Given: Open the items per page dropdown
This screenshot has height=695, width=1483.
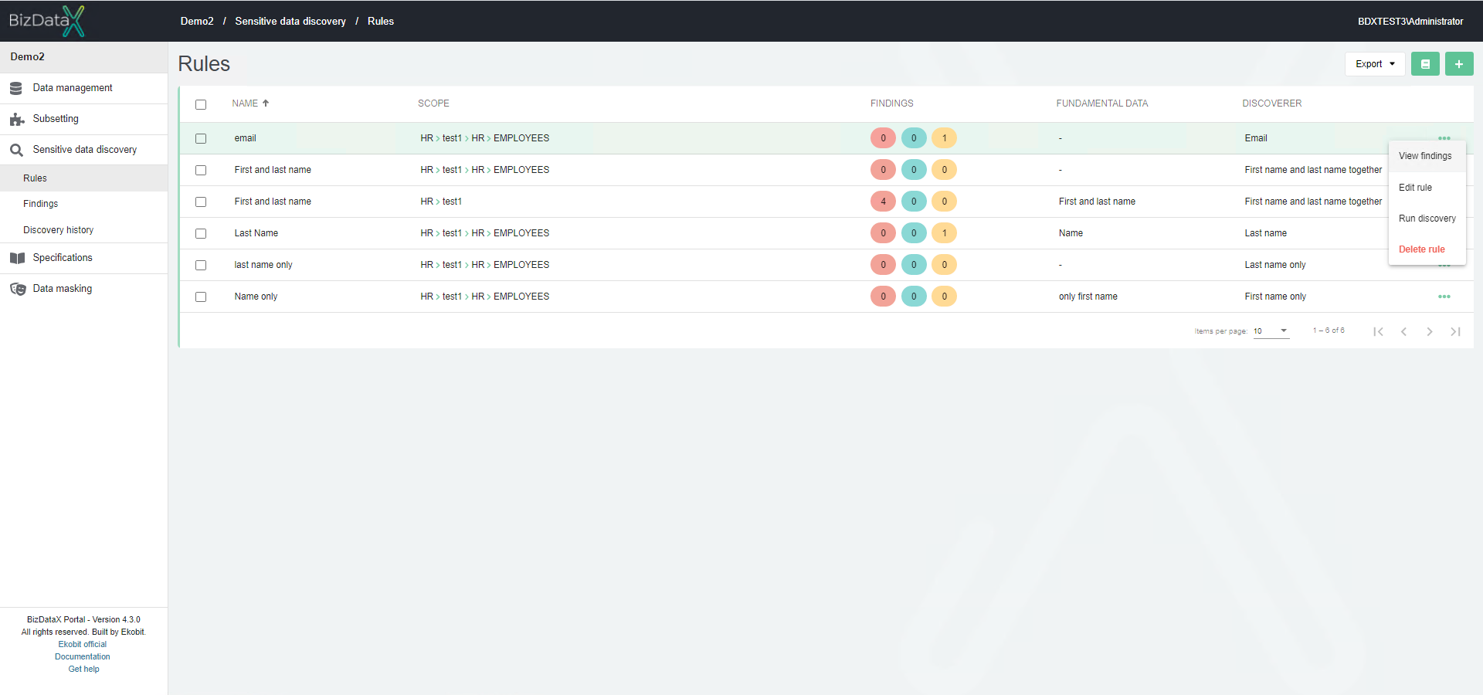Looking at the screenshot, I should tap(1271, 331).
